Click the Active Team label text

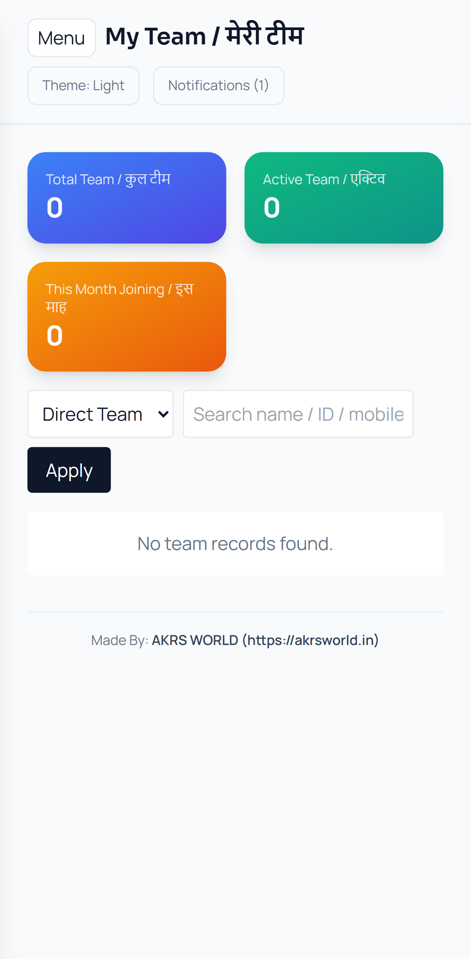point(324,179)
